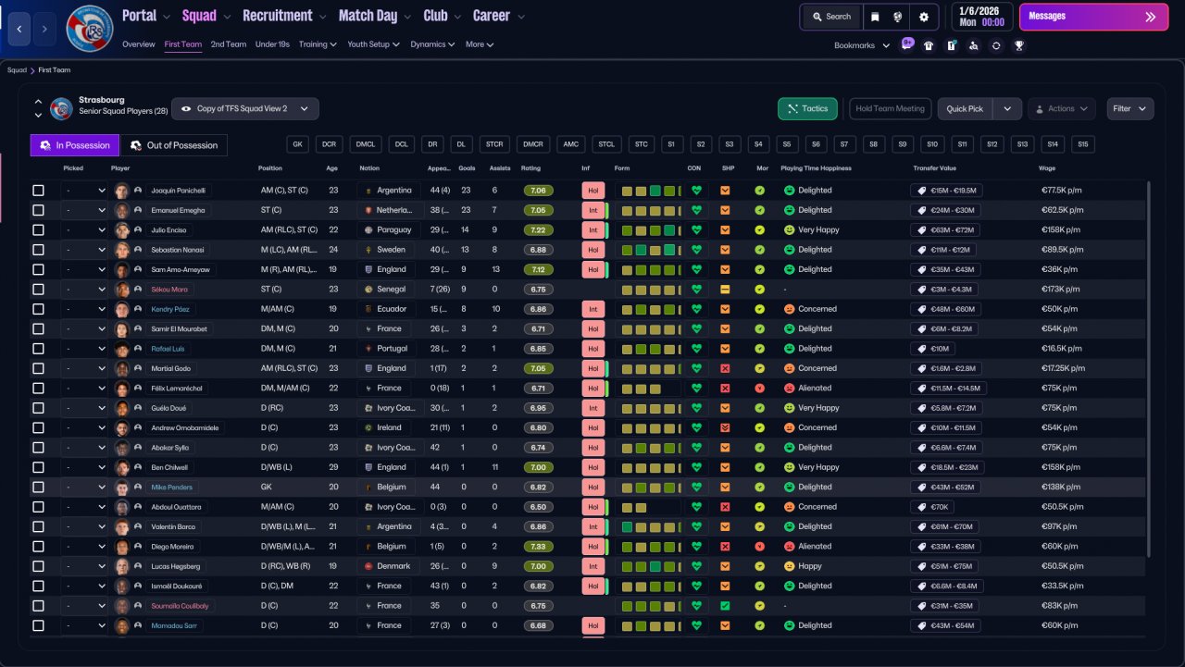This screenshot has height=667, width=1185.
Task: Click Julio Enciso's condition heart icon
Action: click(696, 229)
